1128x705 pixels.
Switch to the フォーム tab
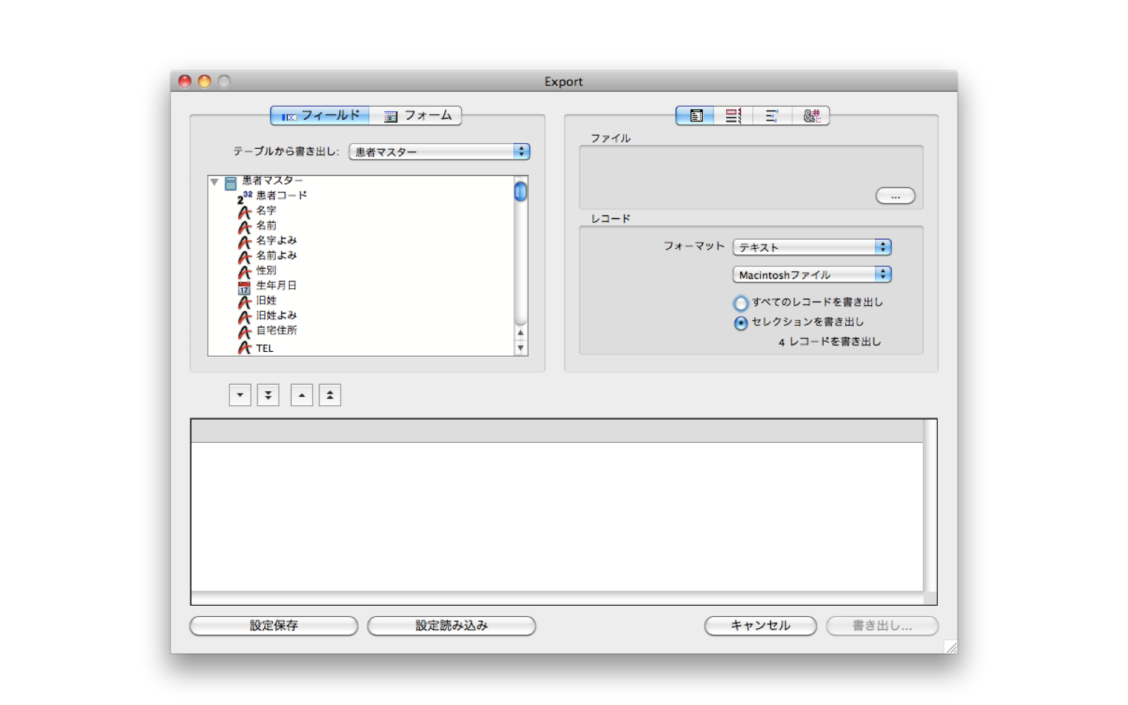[x=417, y=116]
